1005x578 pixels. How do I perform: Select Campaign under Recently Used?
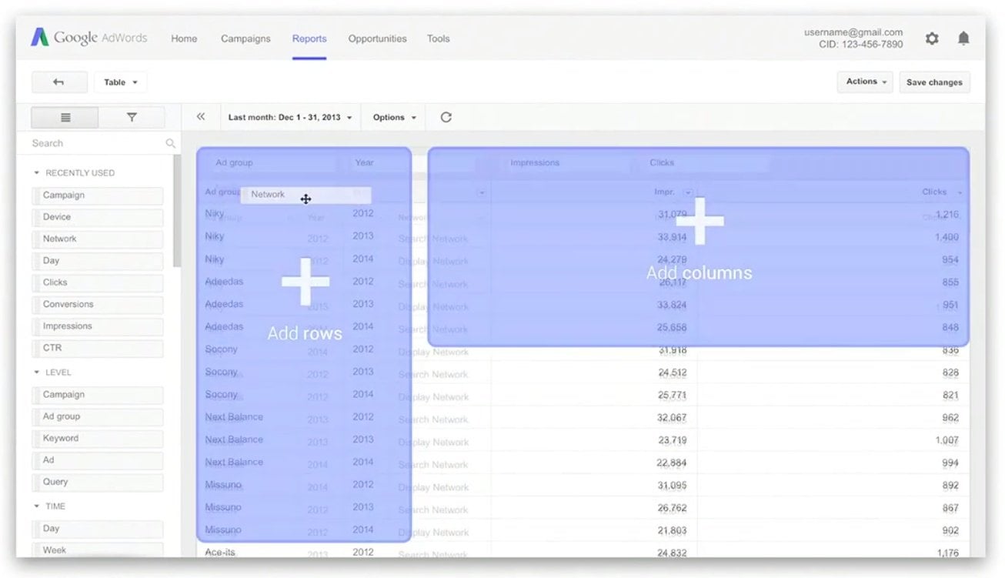pyautogui.click(x=97, y=195)
